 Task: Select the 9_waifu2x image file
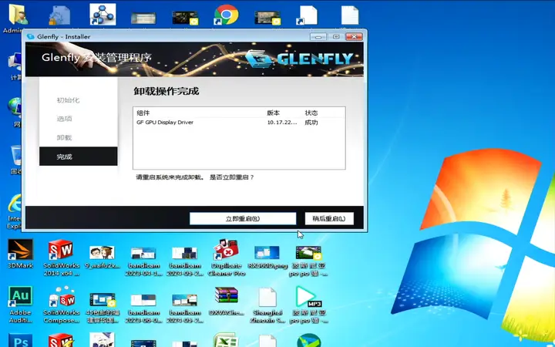click(x=103, y=257)
